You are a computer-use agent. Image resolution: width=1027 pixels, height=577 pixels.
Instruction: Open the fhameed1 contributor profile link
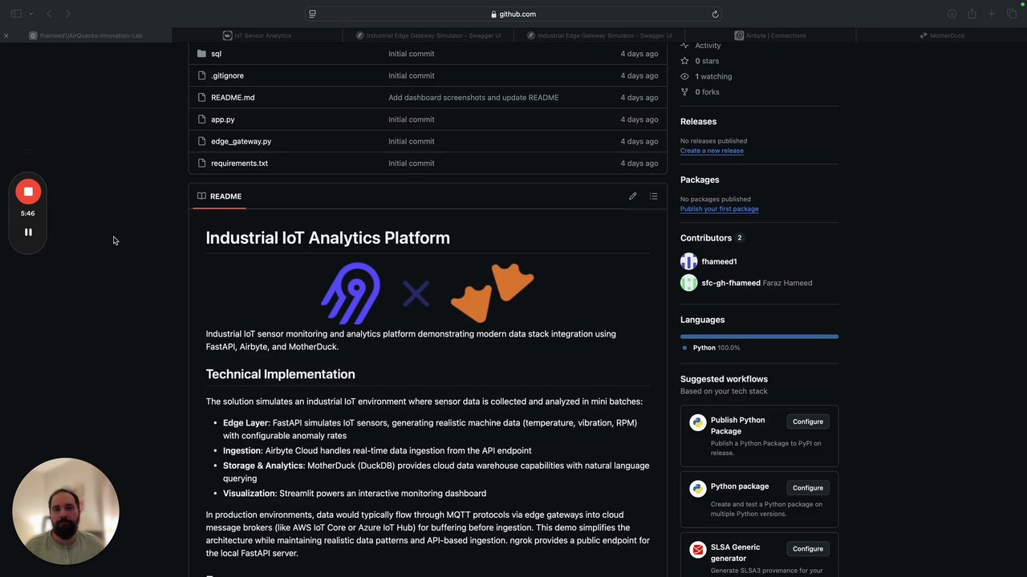(x=719, y=261)
